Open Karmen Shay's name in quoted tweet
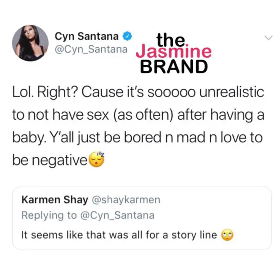This screenshot has width=275, height=275. 55,200
